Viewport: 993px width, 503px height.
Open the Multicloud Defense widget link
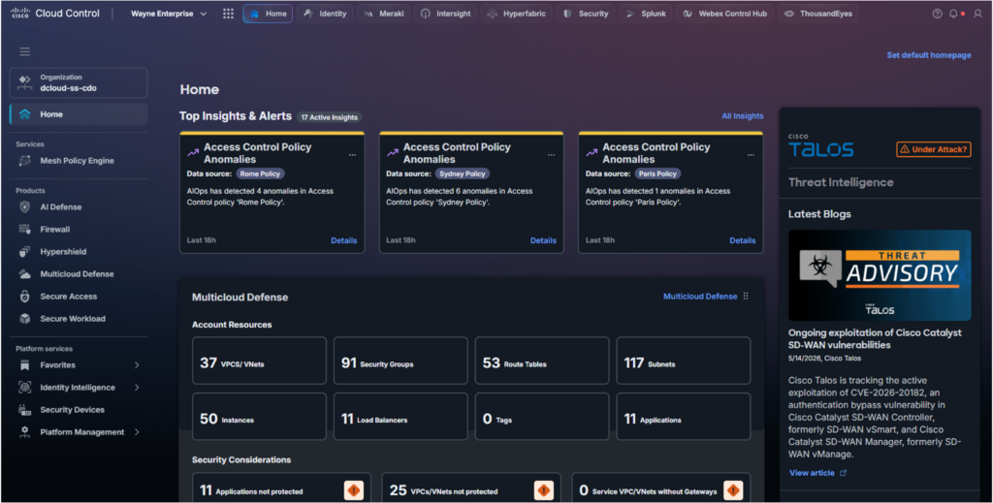700,297
